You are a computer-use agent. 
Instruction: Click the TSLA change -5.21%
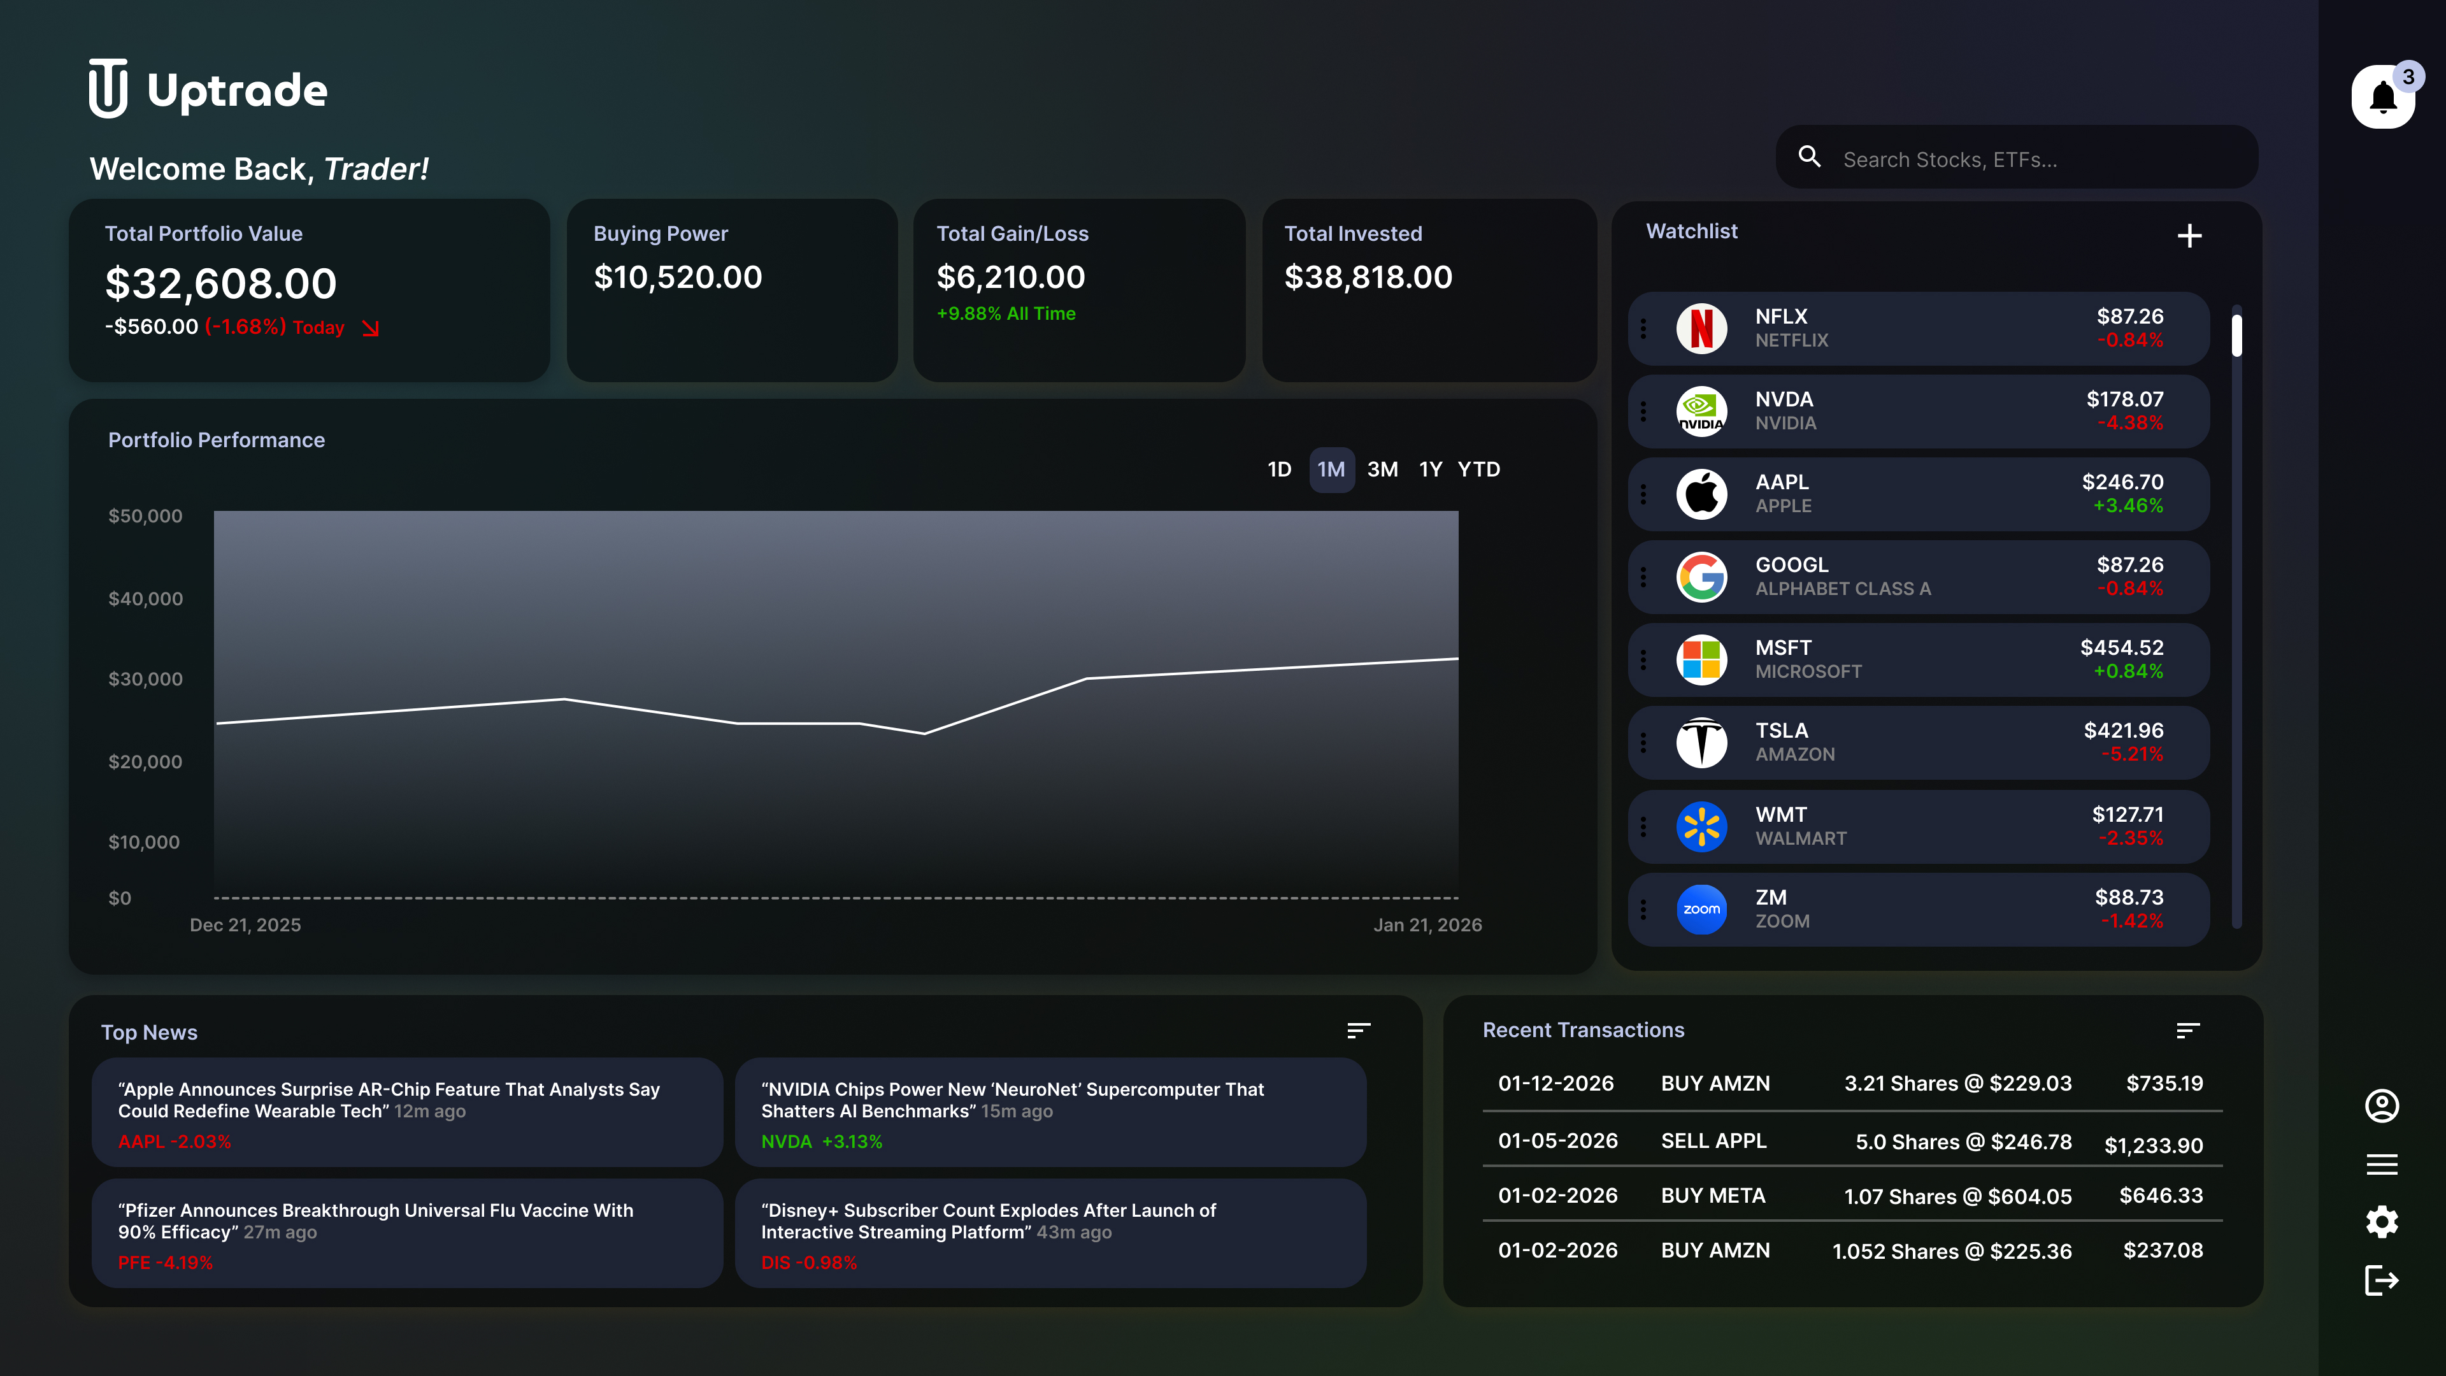click(2132, 754)
